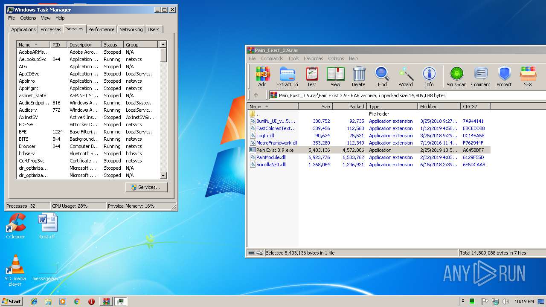546x307 pixels.
Task: Click the Protect shield icon
Action: click(504, 77)
